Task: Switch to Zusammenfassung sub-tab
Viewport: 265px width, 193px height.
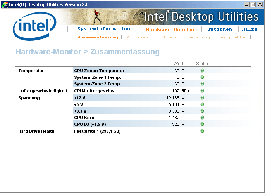Action: (98, 37)
